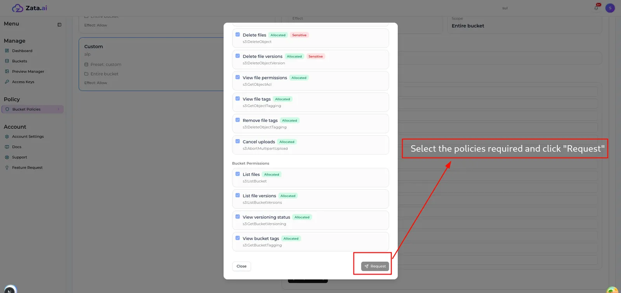Open the user avatar profile menu
This screenshot has height=293, width=621.
[x=610, y=8]
